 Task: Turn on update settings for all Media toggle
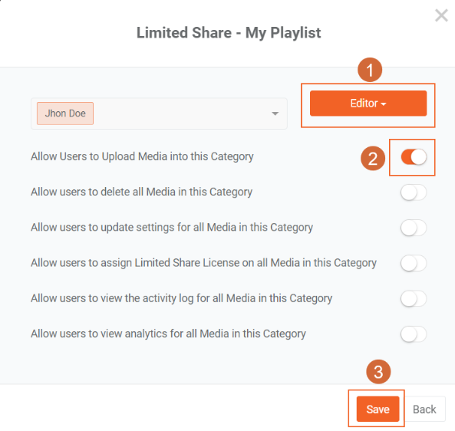pyautogui.click(x=414, y=228)
